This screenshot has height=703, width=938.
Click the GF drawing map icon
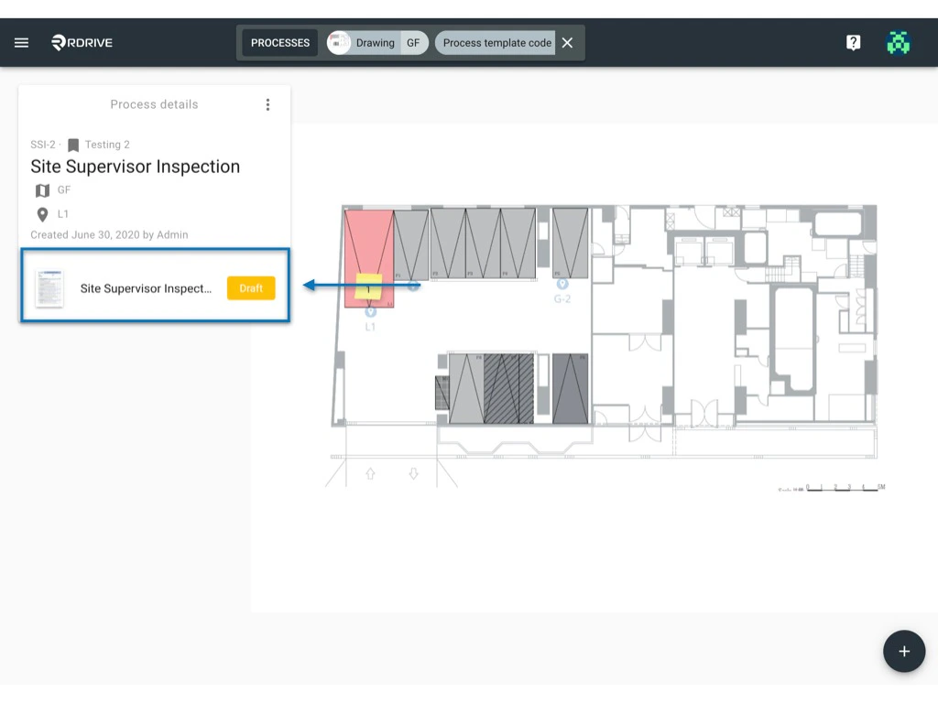(42, 190)
